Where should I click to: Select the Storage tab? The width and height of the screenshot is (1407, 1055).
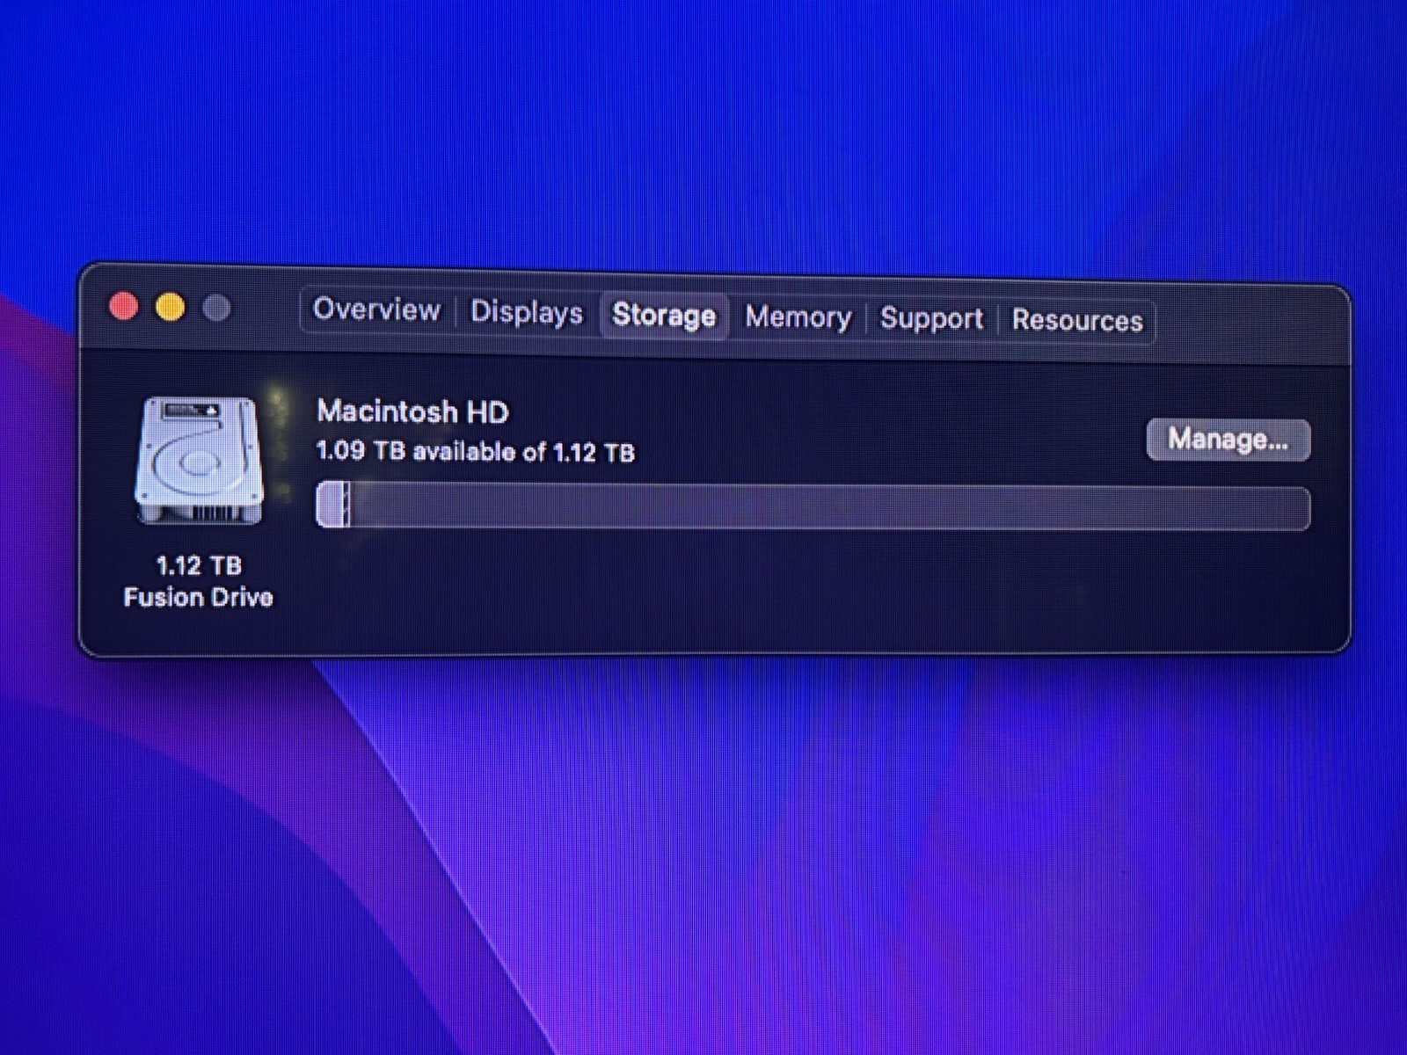(x=664, y=315)
